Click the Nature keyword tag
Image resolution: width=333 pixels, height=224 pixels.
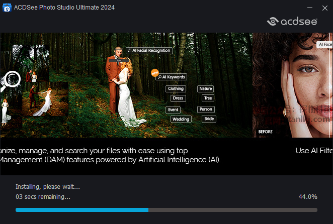(205, 89)
